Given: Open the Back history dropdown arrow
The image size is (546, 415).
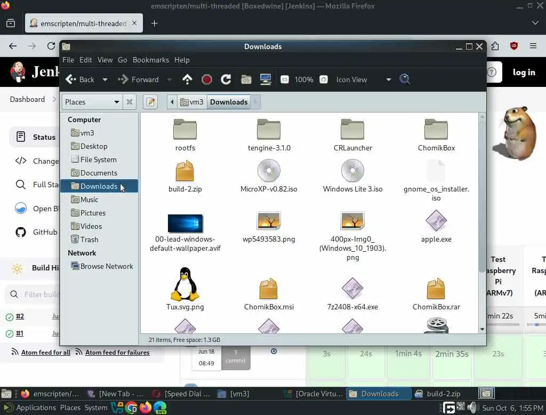Looking at the screenshot, I should tap(105, 79).
